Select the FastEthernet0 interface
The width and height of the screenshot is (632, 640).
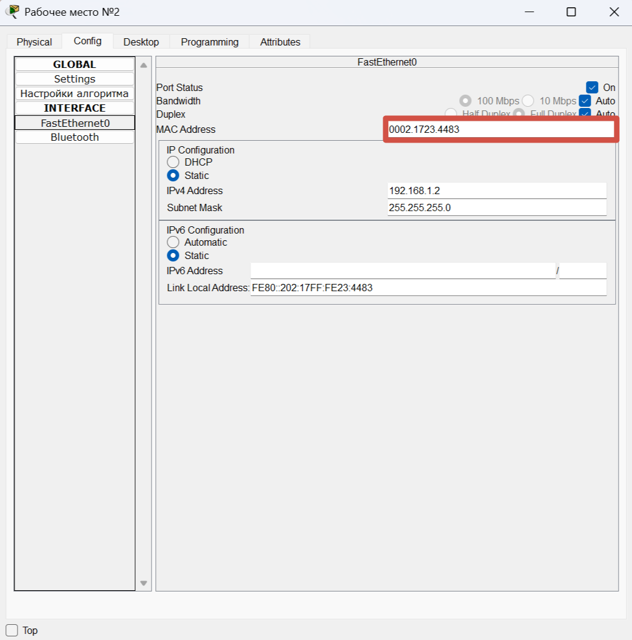click(75, 123)
